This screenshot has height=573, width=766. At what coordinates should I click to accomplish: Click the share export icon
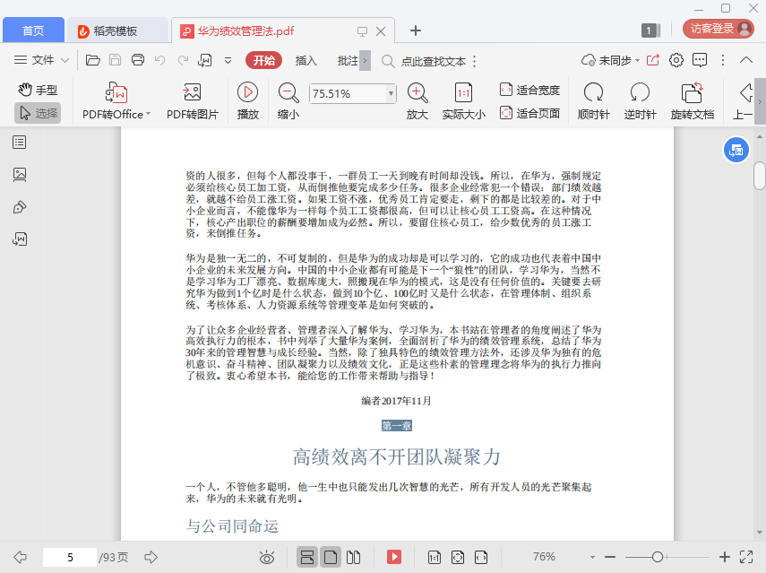click(652, 60)
